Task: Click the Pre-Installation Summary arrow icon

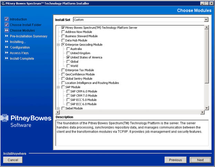Action: pyautogui.click(x=6, y=36)
